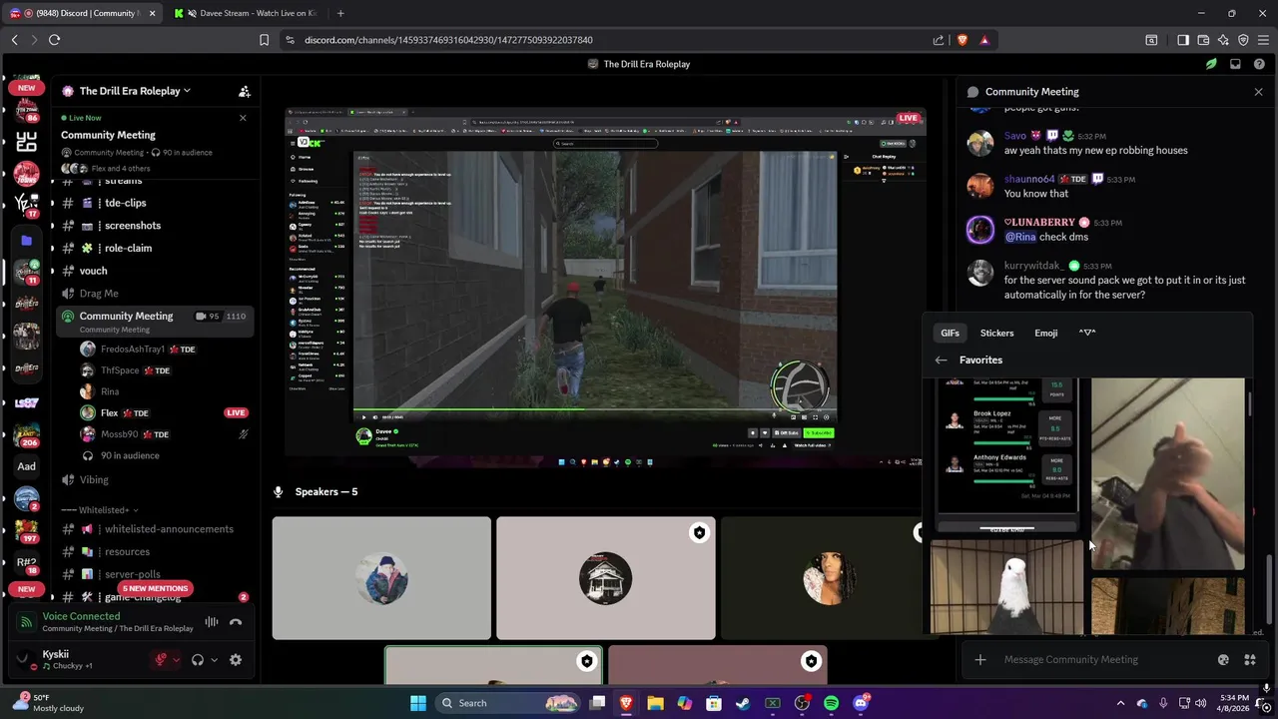Jump to 5 New Mentions
The image size is (1278, 719).
(155, 589)
